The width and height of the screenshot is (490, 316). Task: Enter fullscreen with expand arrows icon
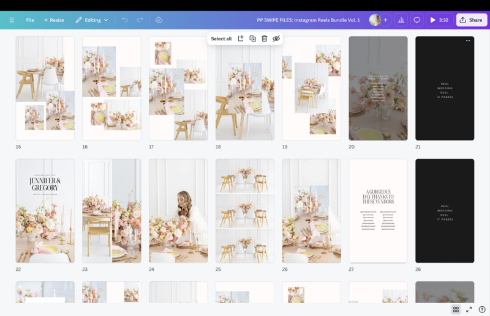tap(469, 309)
